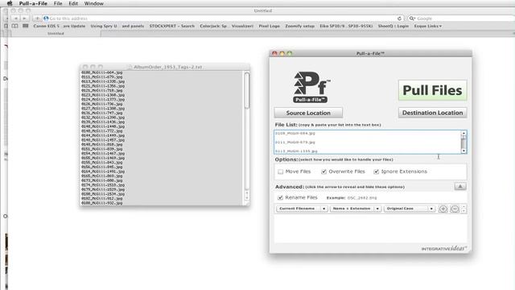Click the AlbumOrder_1953_Tags-2.txt title
Viewport: 515px width, 290px height.
168,67
